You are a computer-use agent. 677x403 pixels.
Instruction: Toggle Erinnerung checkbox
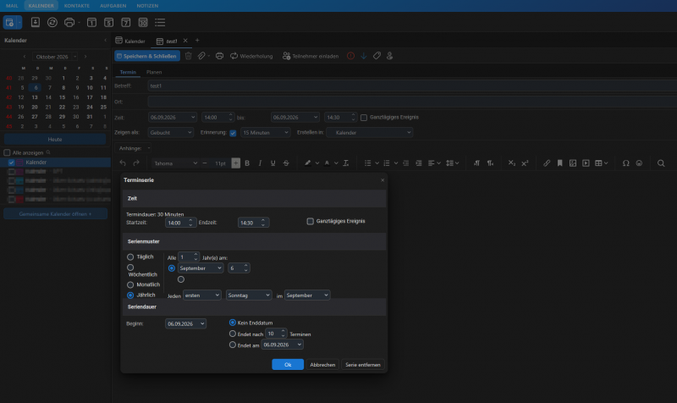[x=233, y=133]
